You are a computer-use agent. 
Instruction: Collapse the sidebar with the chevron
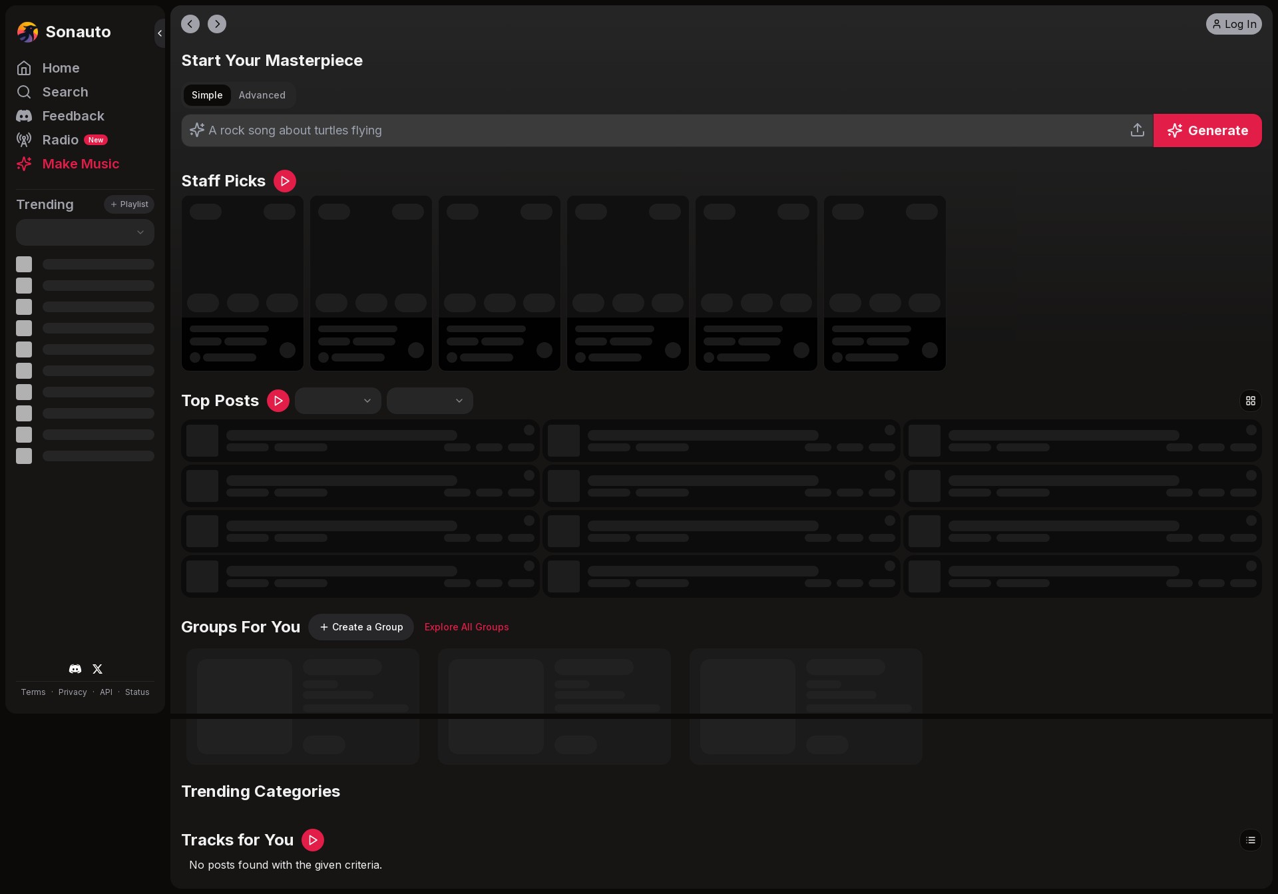point(160,33)
